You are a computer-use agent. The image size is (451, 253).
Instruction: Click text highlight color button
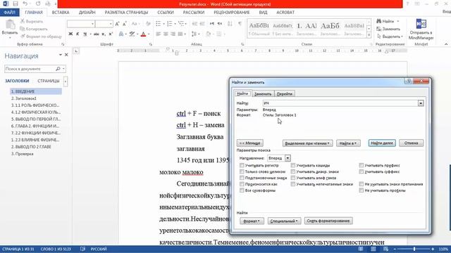[x=132, y=34]
